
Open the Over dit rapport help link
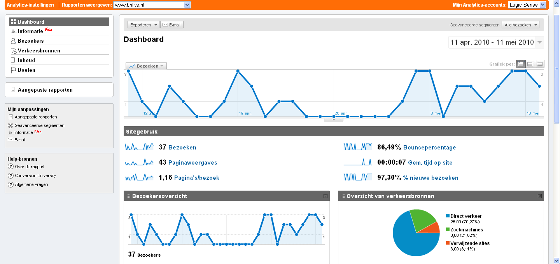tap(30, 167)
